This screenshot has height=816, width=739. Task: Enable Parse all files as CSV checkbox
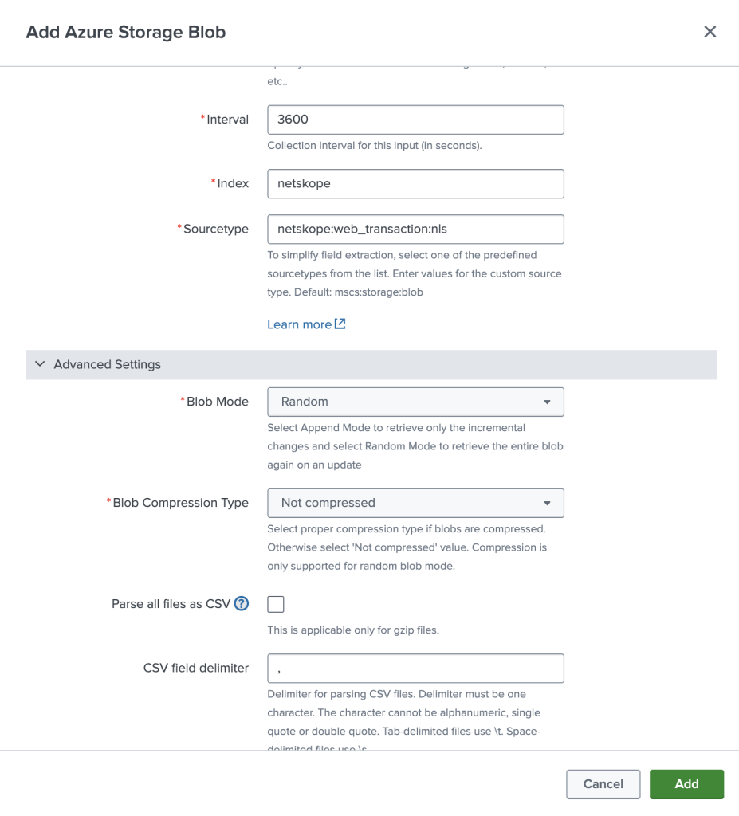tap(276, 604)
